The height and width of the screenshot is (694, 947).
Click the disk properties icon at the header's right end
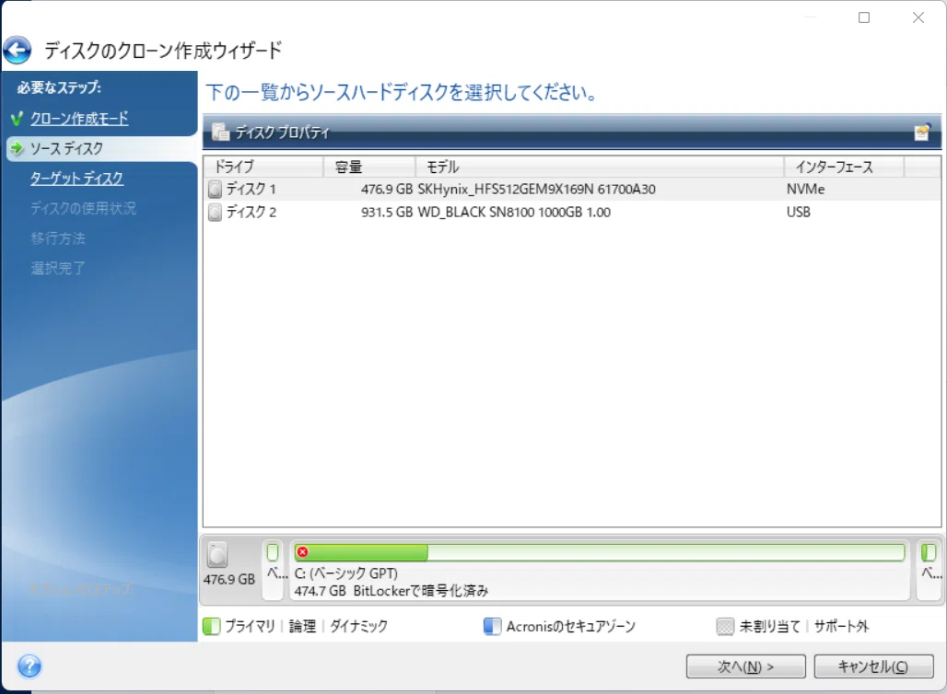922,132
